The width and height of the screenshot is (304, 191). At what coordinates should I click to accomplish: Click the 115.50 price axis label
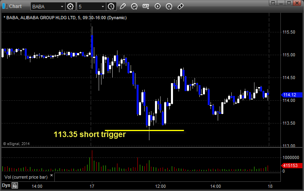pyautogui.click(x=289, y=32)
